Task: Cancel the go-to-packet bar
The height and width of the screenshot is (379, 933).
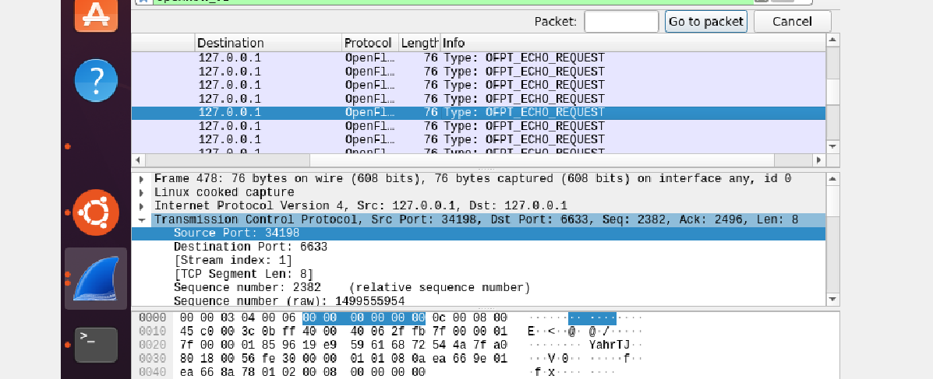Action: tap(792, 22)
